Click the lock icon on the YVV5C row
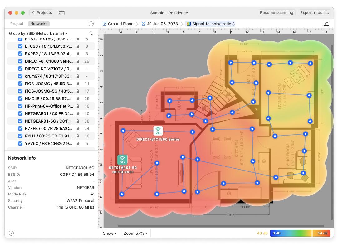Image resolution: width=338 pixels, height=245 pixels. pyautogui.click(x=78, y=143)
